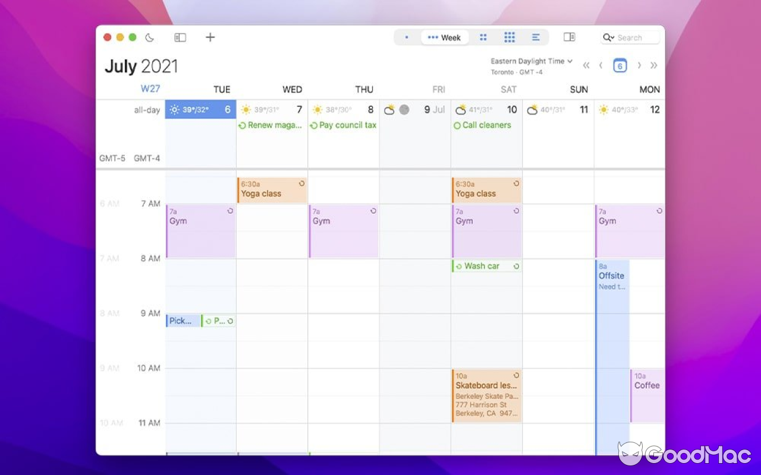Switch to List view icon
This screenshot has height=475, width=761.
[x=536, y=37]
